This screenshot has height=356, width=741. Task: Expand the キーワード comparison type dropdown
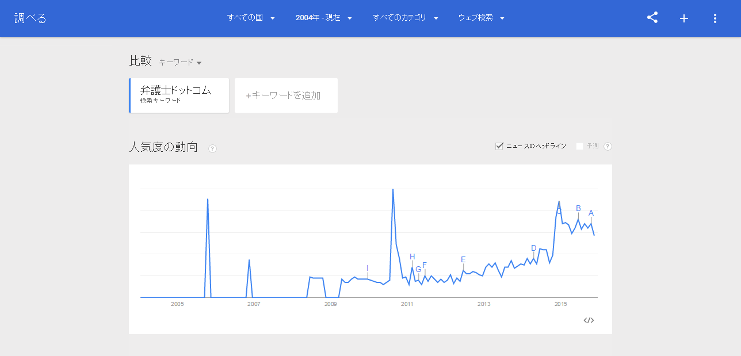point(180,62)
